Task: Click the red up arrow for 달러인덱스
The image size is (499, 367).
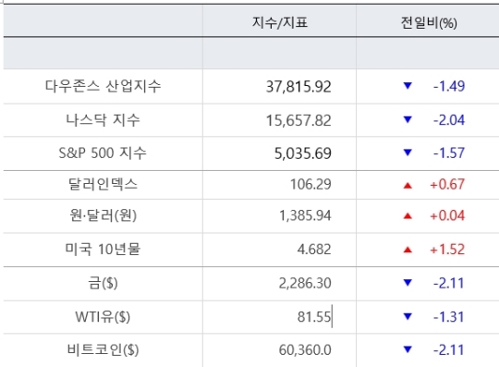Action: [x=408, y=185]
